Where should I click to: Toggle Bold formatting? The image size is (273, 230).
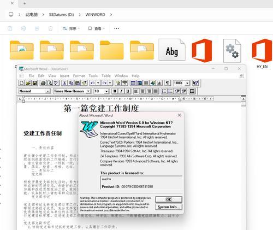(115, 91)
